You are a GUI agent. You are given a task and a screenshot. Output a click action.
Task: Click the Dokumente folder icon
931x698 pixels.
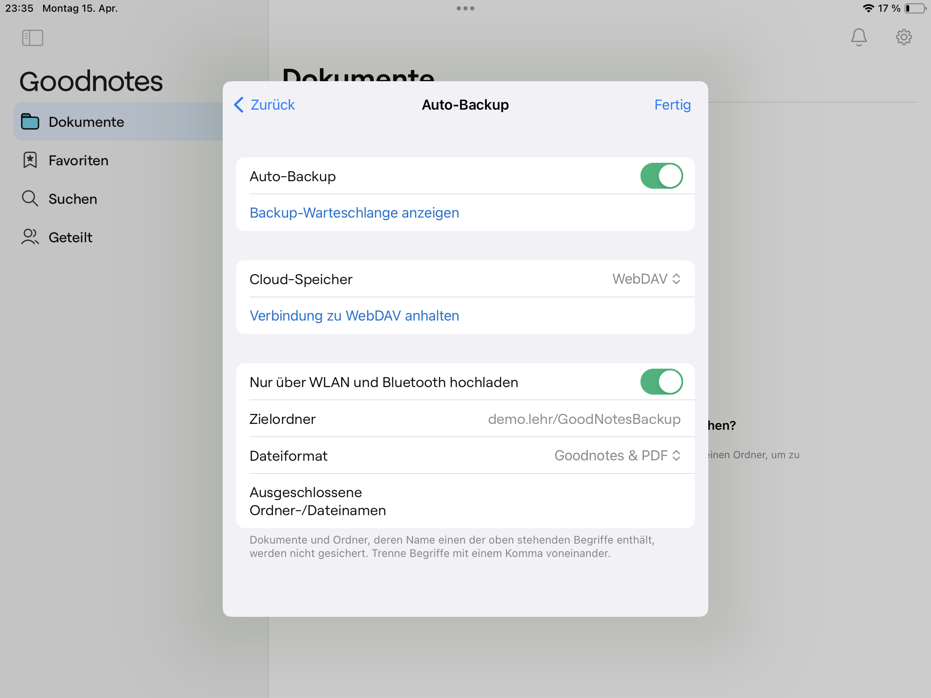pos(30,122)
